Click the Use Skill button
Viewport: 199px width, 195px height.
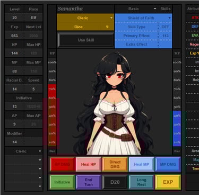[x=86, y=40]
